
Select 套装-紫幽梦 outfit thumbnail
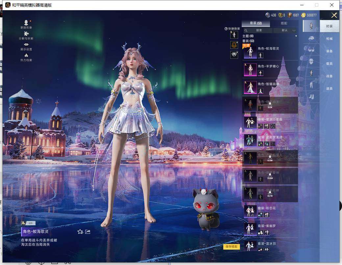click(x=250, y=229)
